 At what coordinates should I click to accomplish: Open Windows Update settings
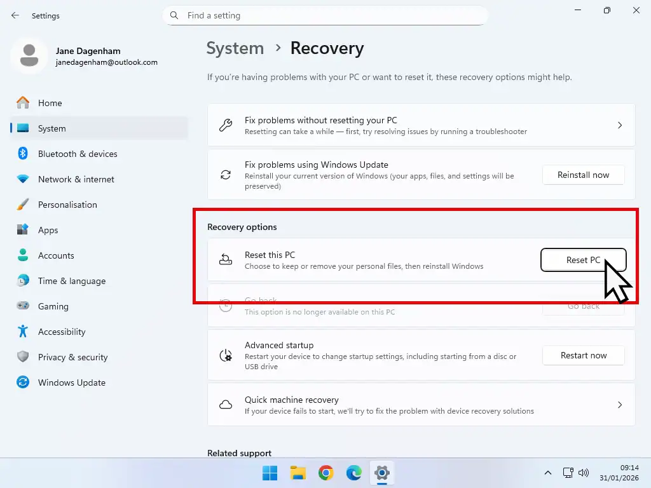point(72,383)
